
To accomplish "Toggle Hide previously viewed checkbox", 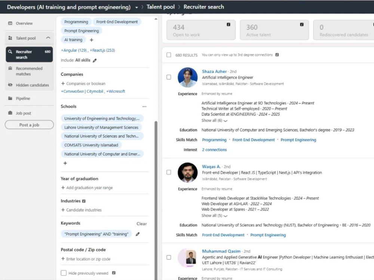I will pos(64,273).
